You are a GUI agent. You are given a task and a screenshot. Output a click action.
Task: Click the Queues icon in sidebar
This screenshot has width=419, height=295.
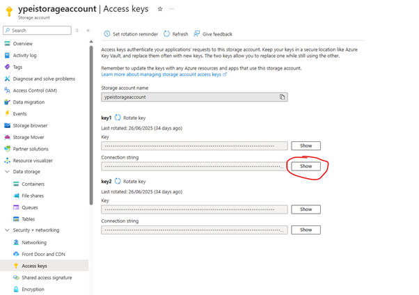click(x=16, y=207)
